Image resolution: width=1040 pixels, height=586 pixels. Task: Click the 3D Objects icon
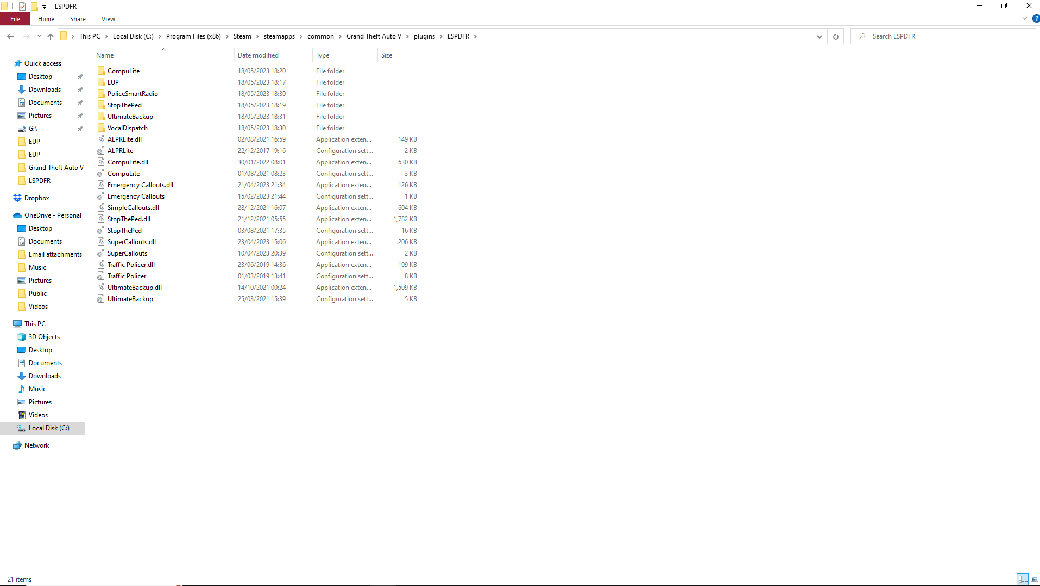[22, 337]
